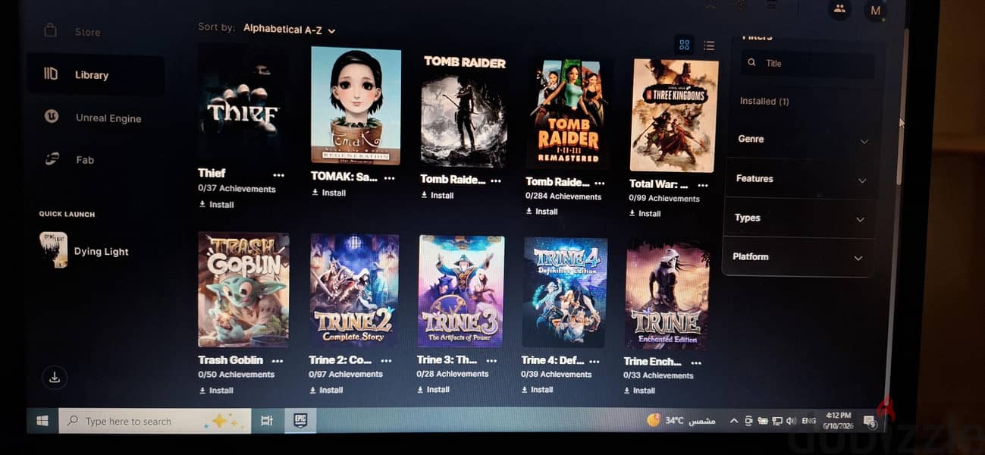Launch Dying Light from Quick Launch
This screenshot has width=985, height=455.
pyautogui.click(x=85, y=250)
